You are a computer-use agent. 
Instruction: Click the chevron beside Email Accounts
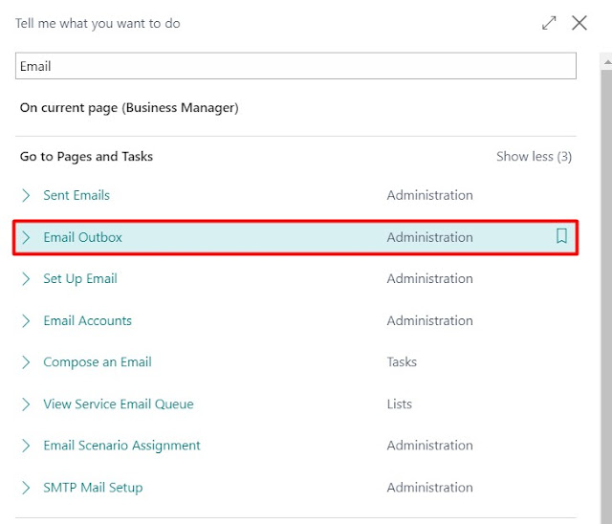tap(26, 320)
